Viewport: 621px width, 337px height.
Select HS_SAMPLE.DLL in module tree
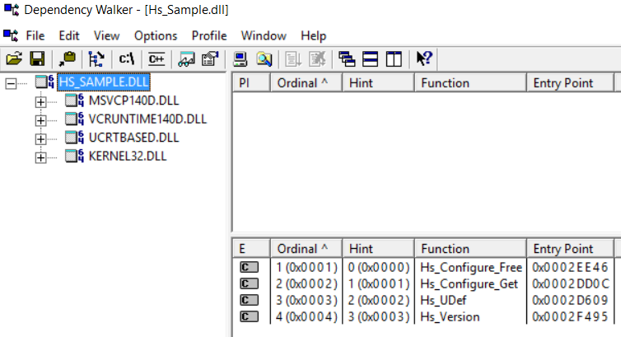(x=104, y=82)
